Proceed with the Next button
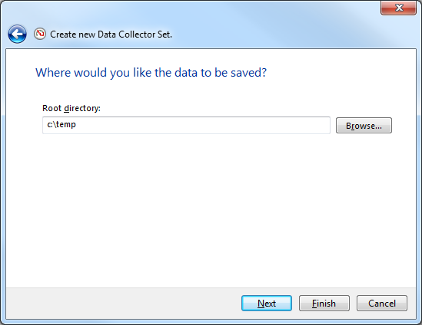This screenshot has width=422, height=325. tap(267, 304)
